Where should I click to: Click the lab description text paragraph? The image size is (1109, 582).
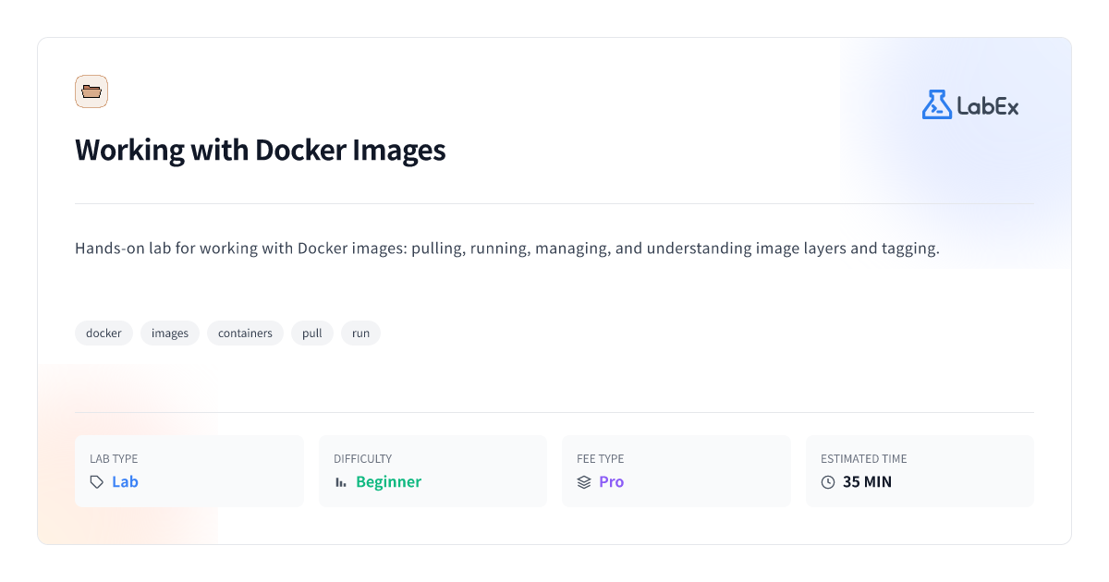point(506,248)
